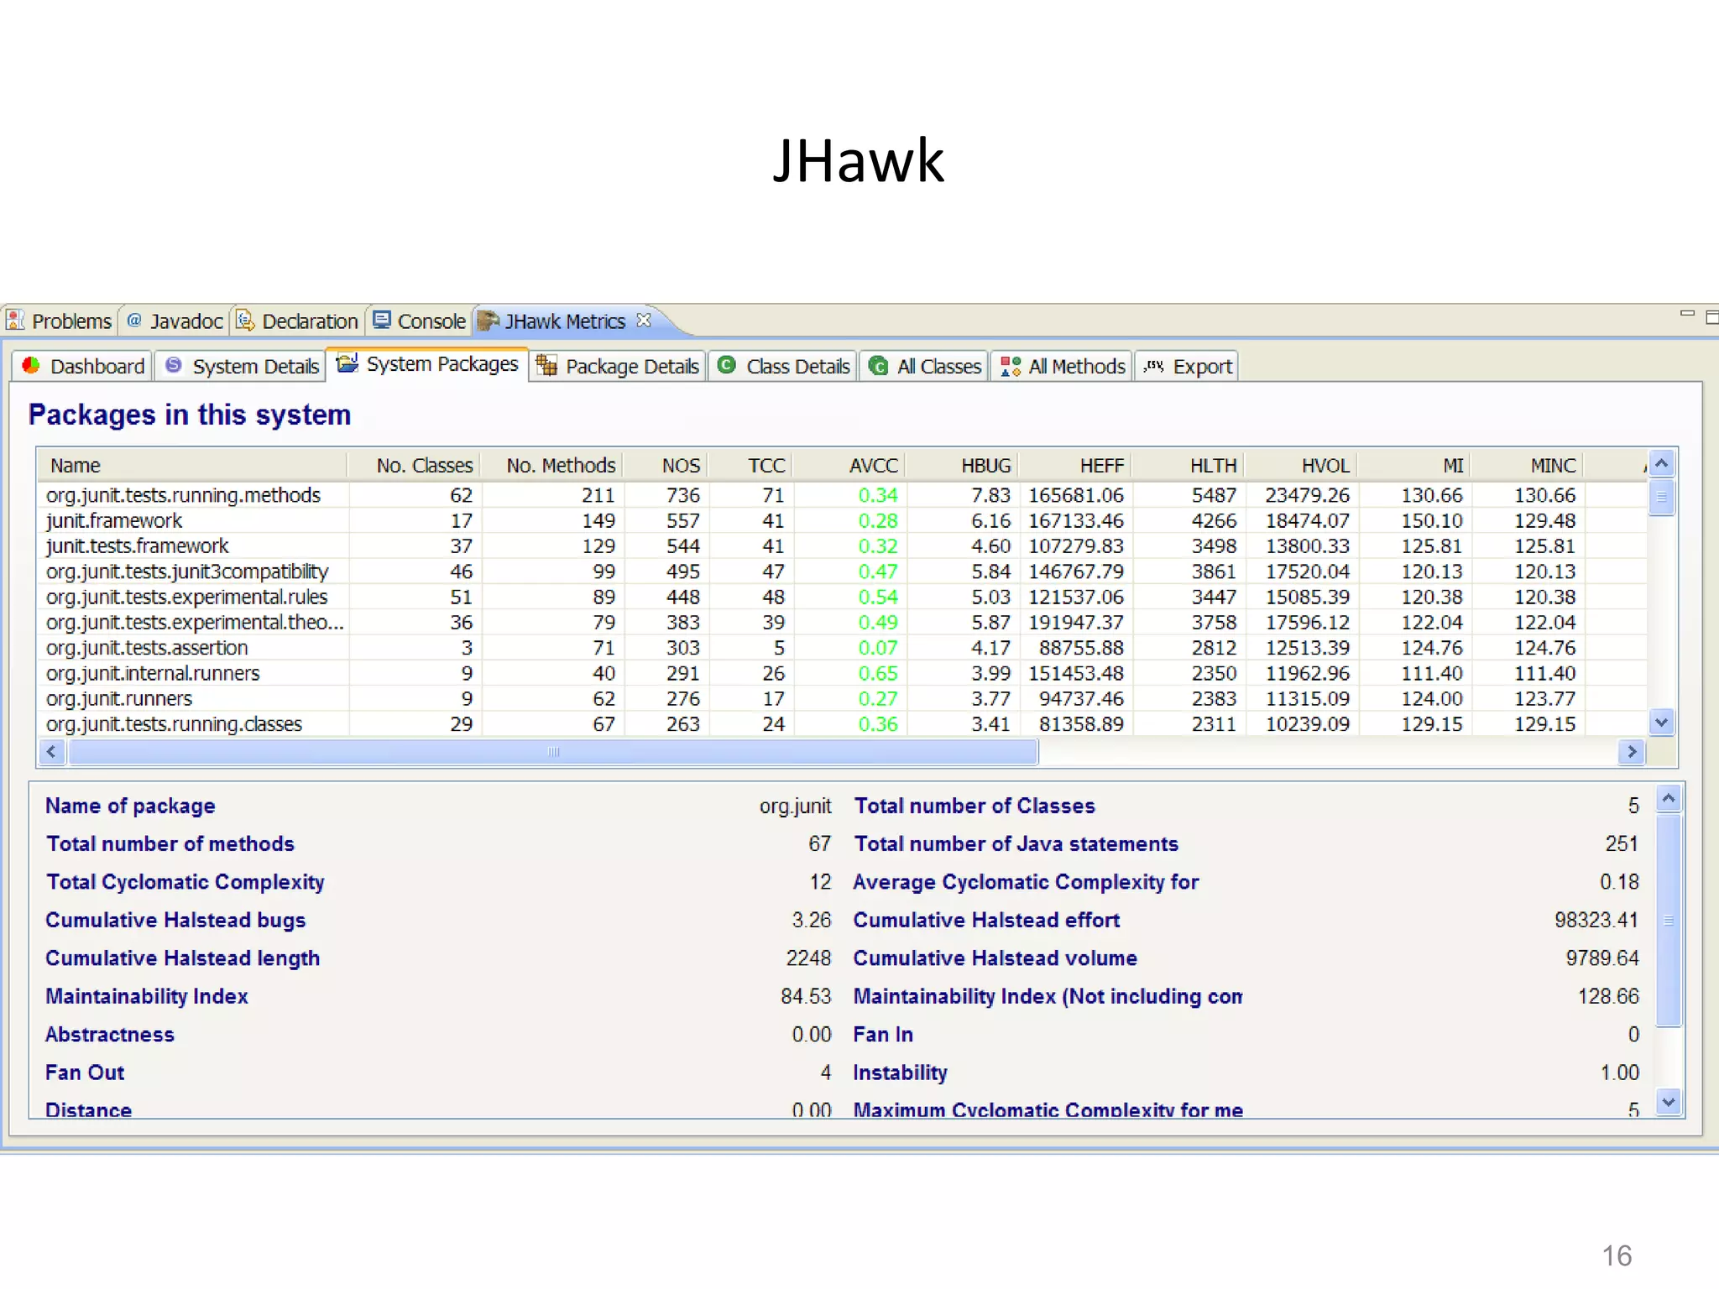Click the packages table horizontal scrollbar thumb
Screen dimensions: 1719x1289
553,752
